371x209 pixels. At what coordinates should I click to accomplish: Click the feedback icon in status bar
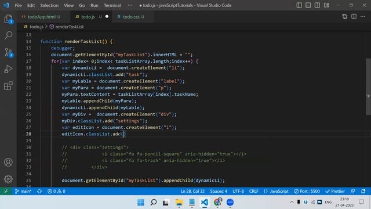[353, 191]
